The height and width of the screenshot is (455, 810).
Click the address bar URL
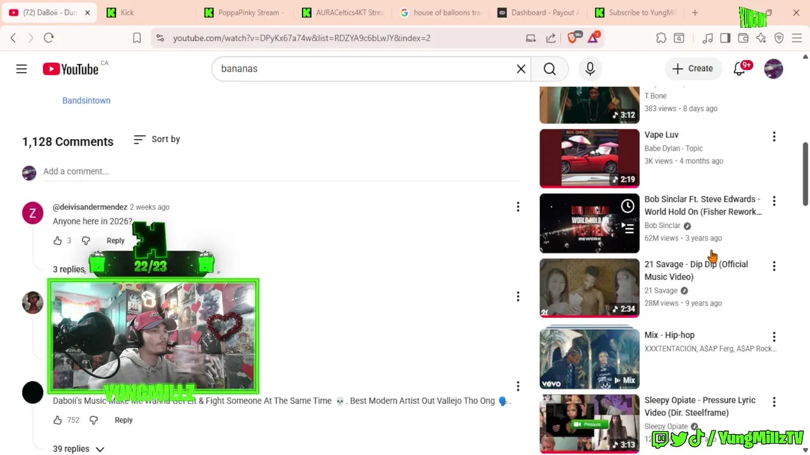(301, 38)
